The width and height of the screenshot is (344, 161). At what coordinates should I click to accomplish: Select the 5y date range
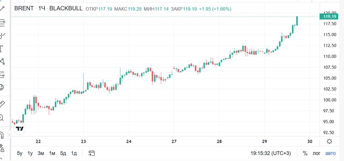tap(20, 153)
